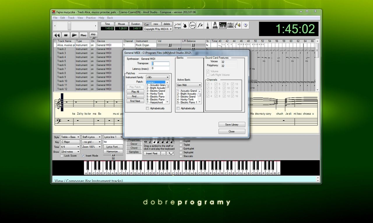Open the Staff+Lyrics dropdown
Screen dimensions: 373x223
92,137
